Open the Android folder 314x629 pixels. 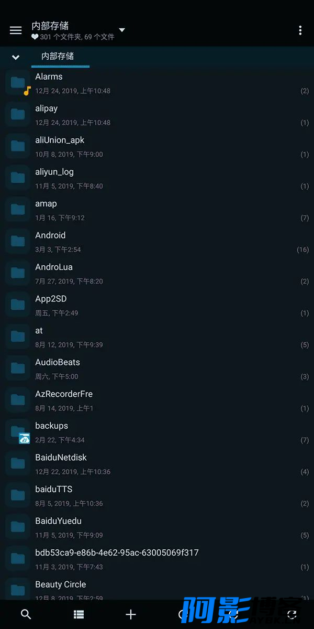(157, 242)
